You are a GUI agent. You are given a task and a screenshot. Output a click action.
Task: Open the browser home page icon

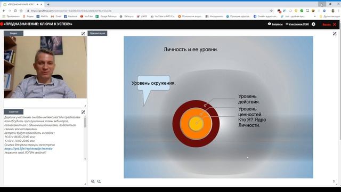(21, 11)
